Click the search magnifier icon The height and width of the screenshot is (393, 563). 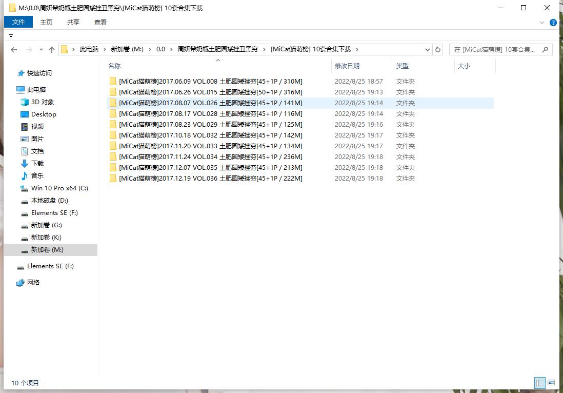coord(546,50)
